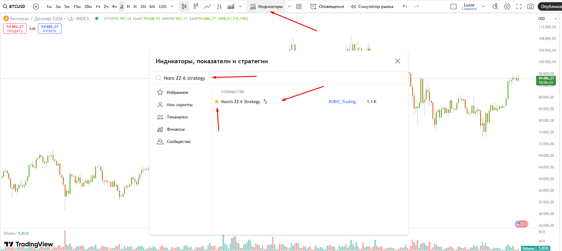Image resolution: width=562 pixels, height=251 pixels.
Task: Open the Мои скрипты category
Action: pos(180,105)
